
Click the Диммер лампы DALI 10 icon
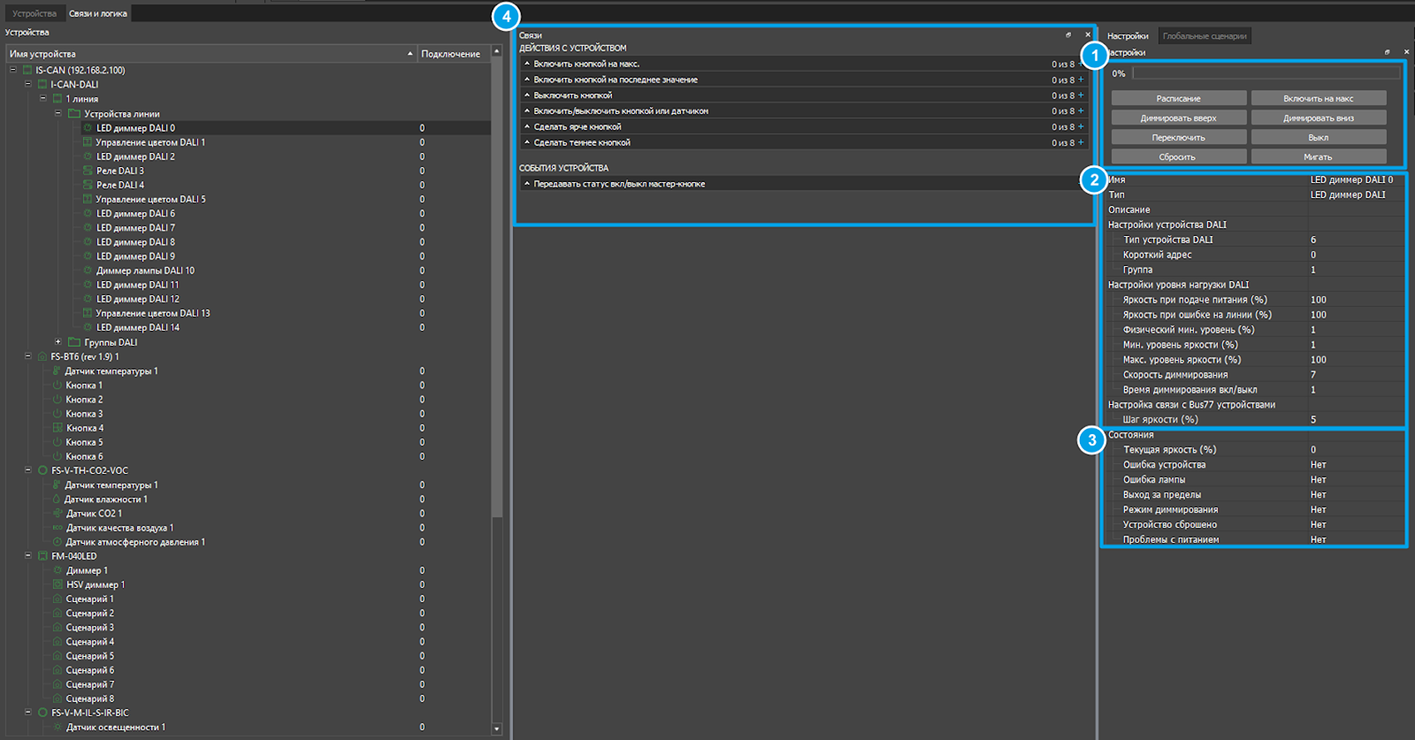coord(88,271)
